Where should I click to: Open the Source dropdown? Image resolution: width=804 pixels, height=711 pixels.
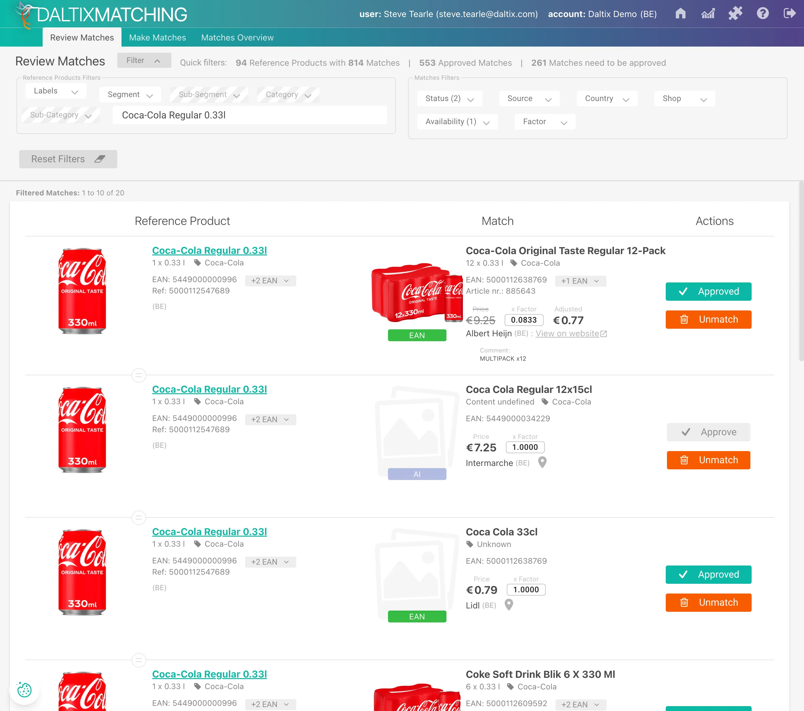(529, 99)
